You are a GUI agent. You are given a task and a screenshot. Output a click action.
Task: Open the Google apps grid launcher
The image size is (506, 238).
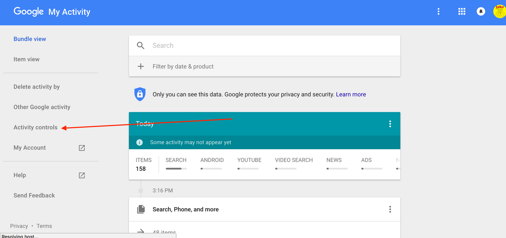[x=462, y=12]
